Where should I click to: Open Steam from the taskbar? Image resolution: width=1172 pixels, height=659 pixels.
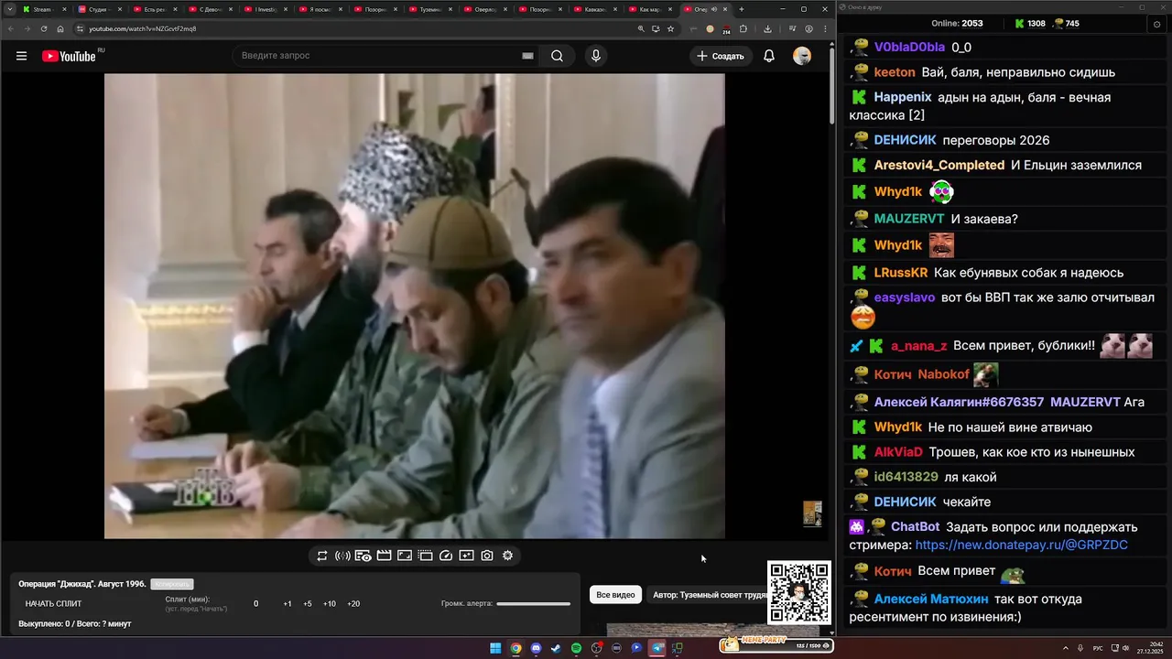556,648
